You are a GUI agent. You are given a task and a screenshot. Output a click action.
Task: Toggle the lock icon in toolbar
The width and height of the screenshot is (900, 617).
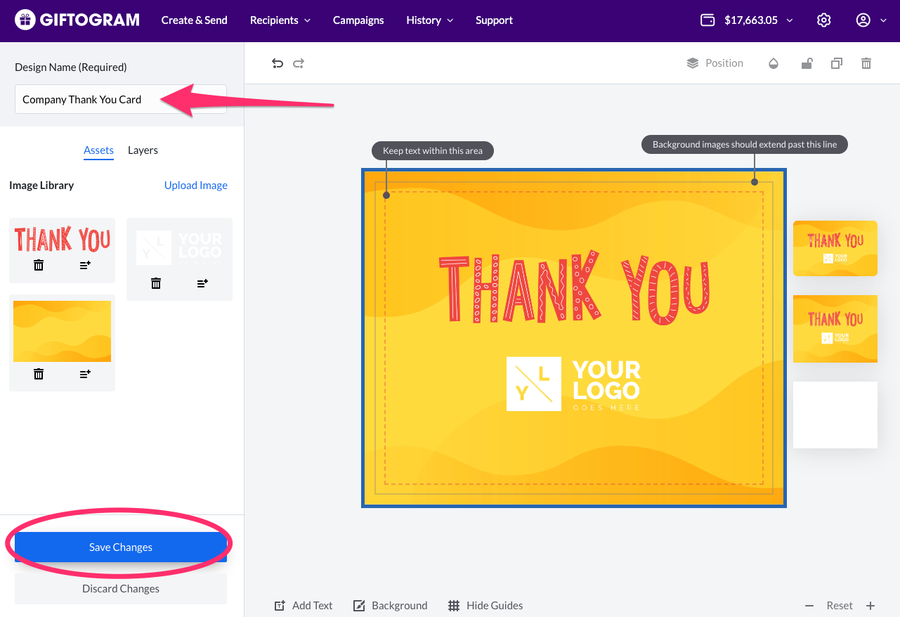point(807,63)
